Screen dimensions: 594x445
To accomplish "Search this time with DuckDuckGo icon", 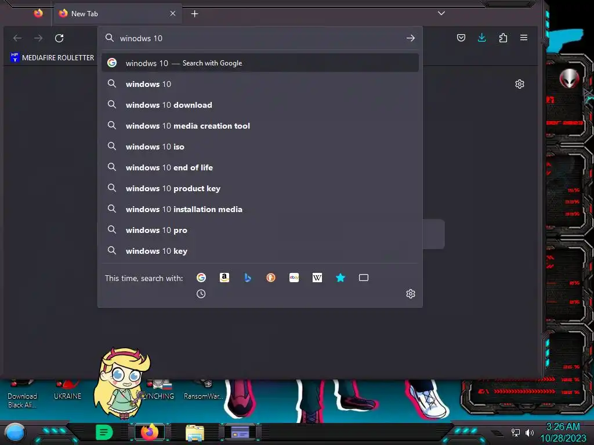I will 271,278.
